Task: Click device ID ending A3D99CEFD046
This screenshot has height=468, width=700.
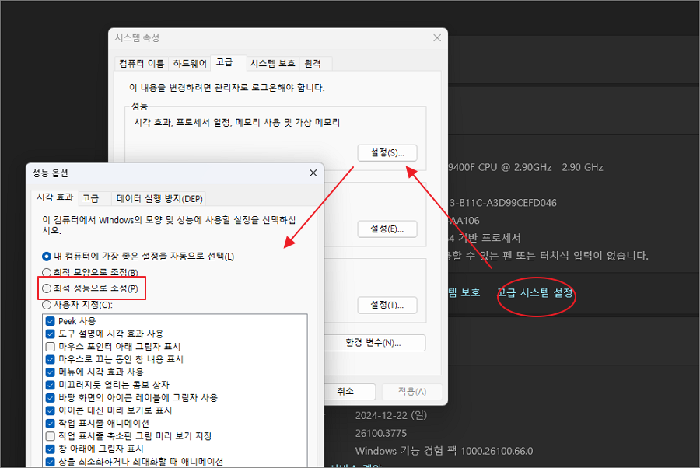Action: point(502,203)
